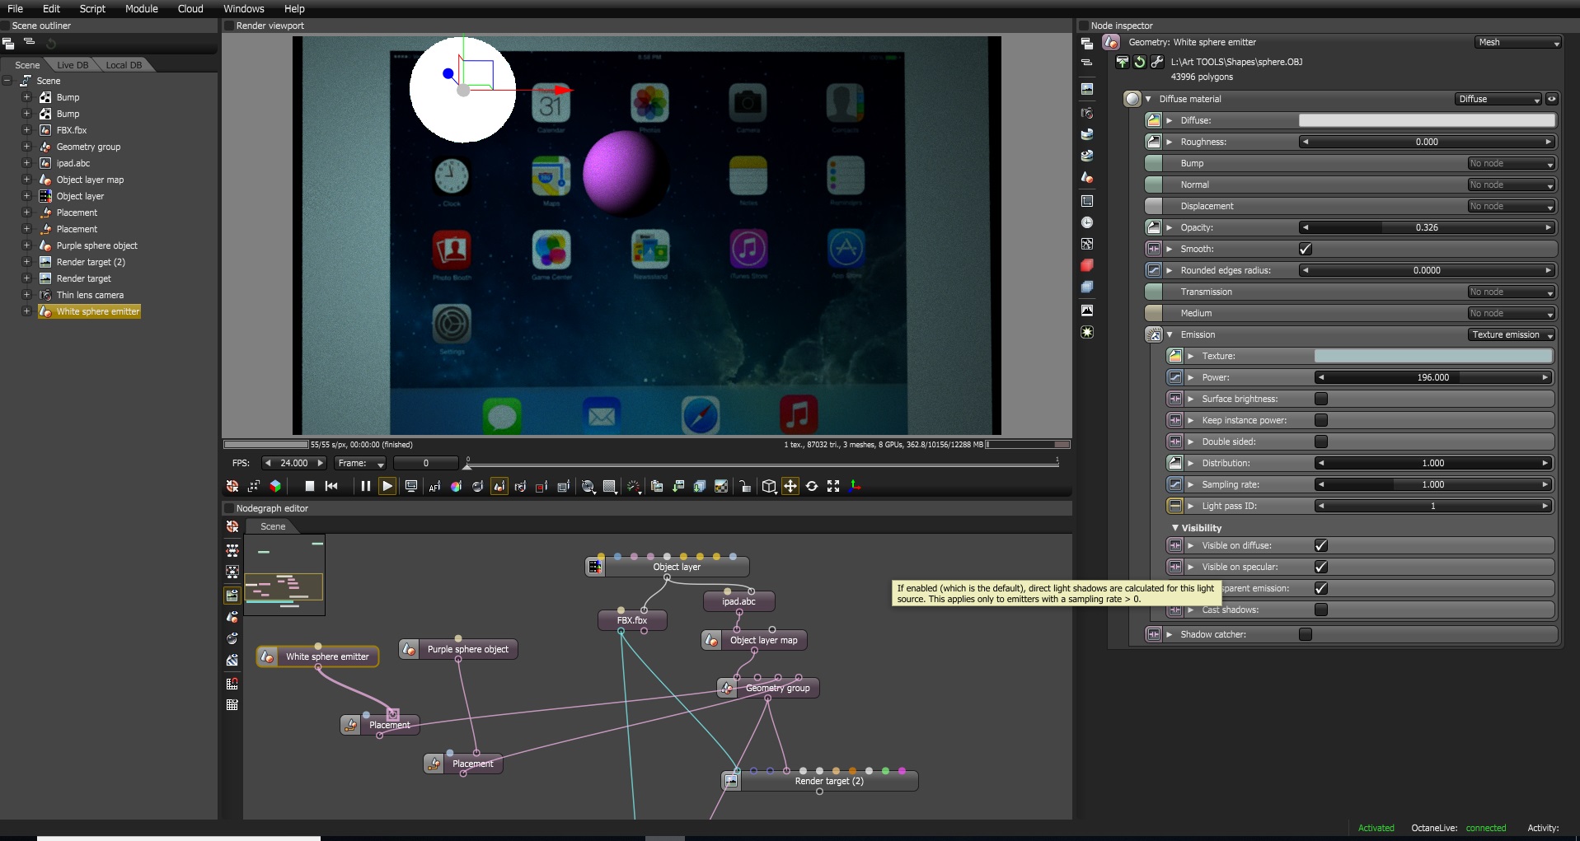
Task: Open the File menu
Action: (x=16, y=8)
